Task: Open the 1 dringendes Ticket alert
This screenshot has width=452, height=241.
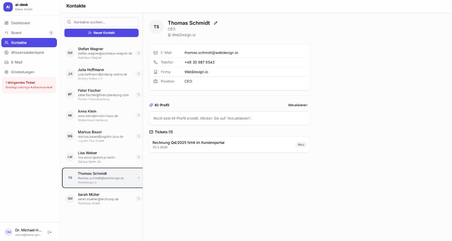Action: coord(29,85)
